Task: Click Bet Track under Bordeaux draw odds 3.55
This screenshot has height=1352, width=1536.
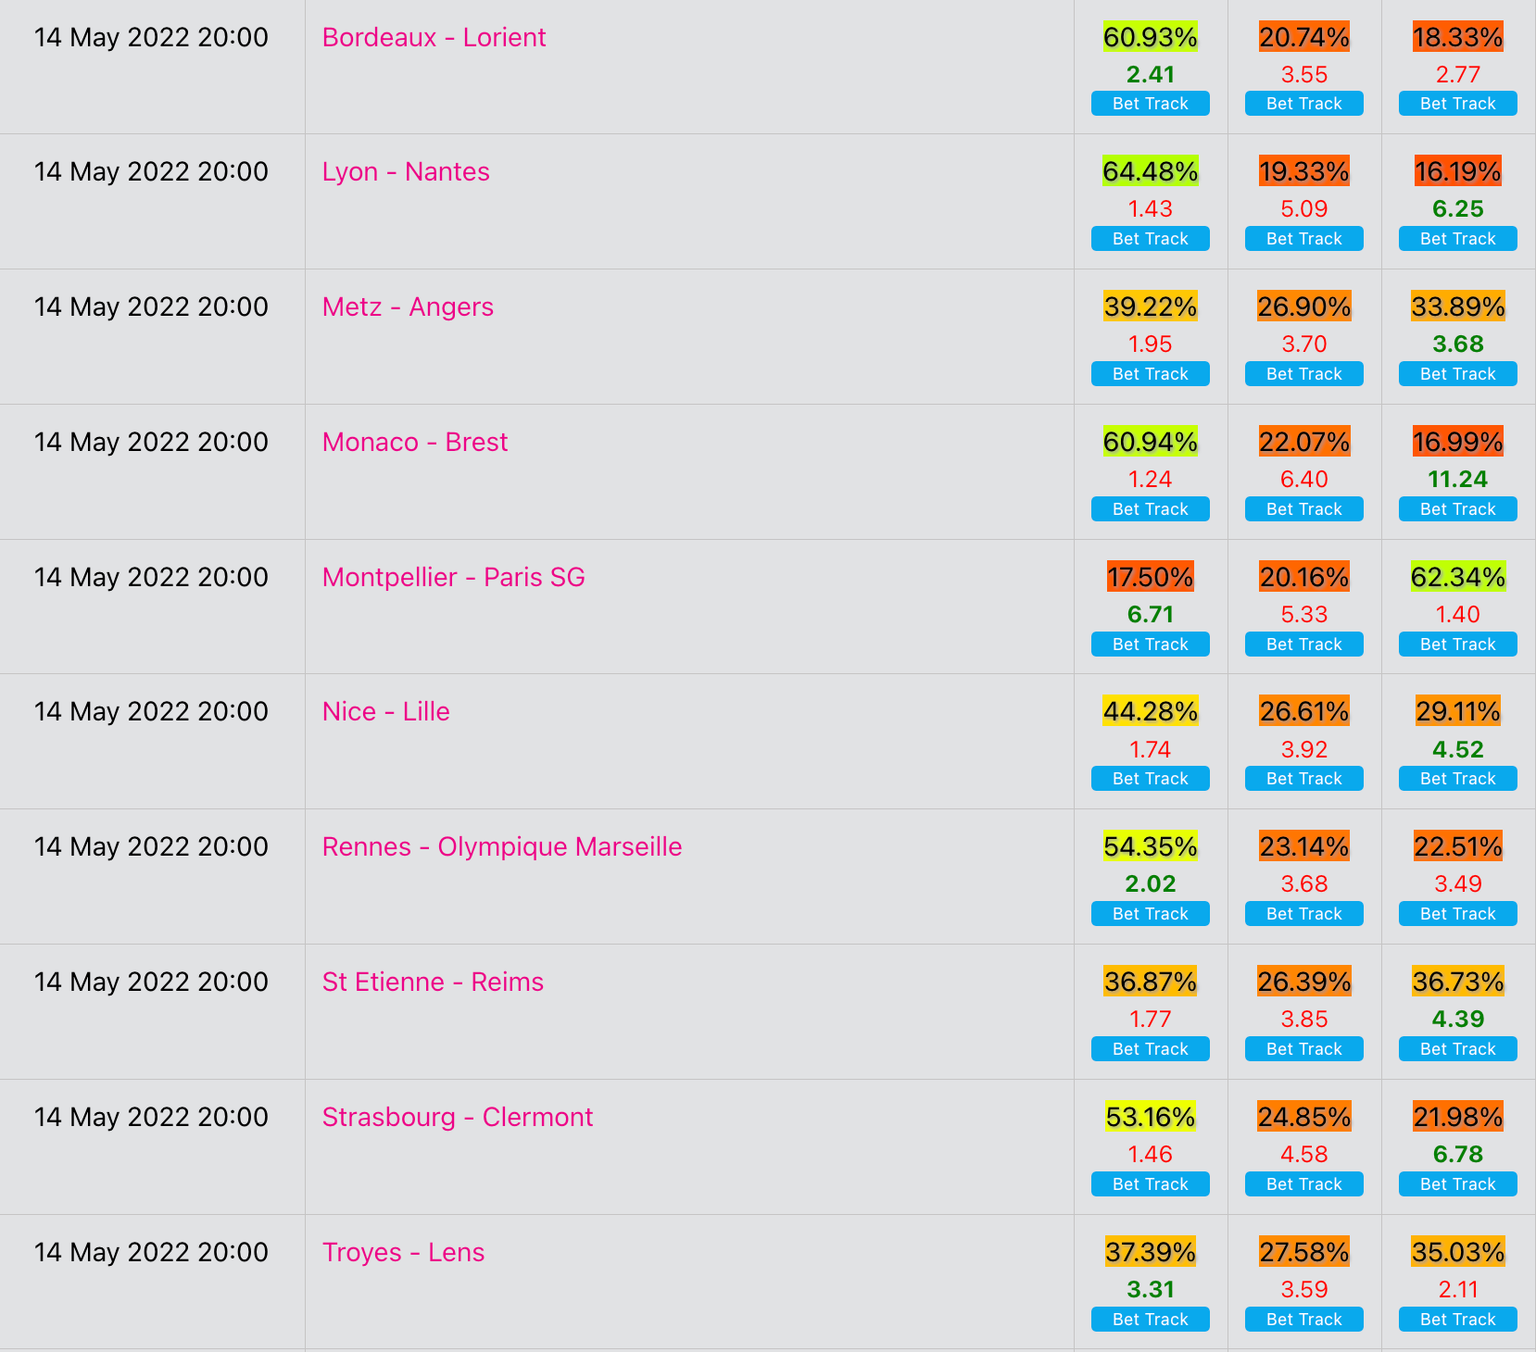Action: pyautogui.click(x=1304, y=104)
